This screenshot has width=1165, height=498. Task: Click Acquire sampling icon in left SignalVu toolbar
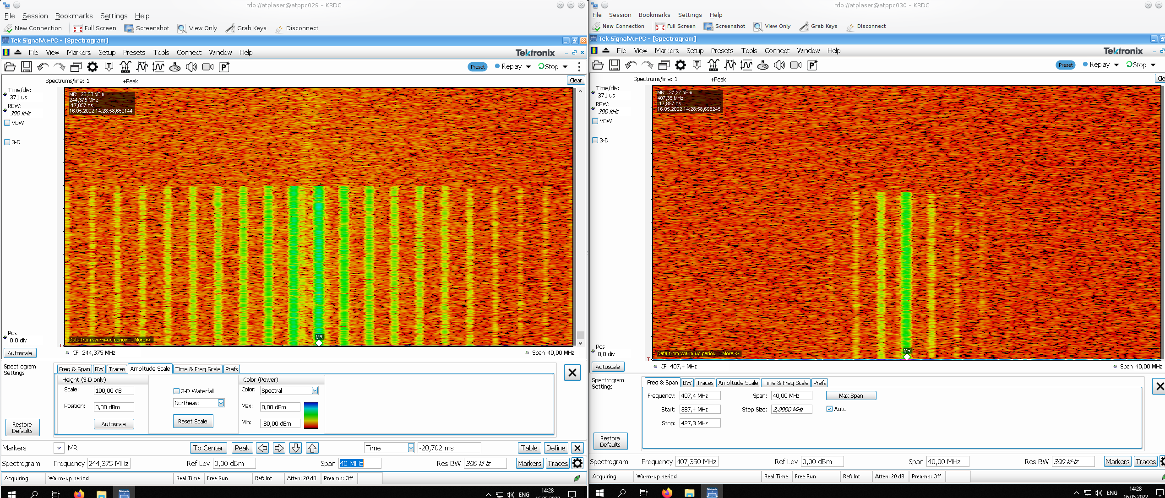(x=125, y=67)
